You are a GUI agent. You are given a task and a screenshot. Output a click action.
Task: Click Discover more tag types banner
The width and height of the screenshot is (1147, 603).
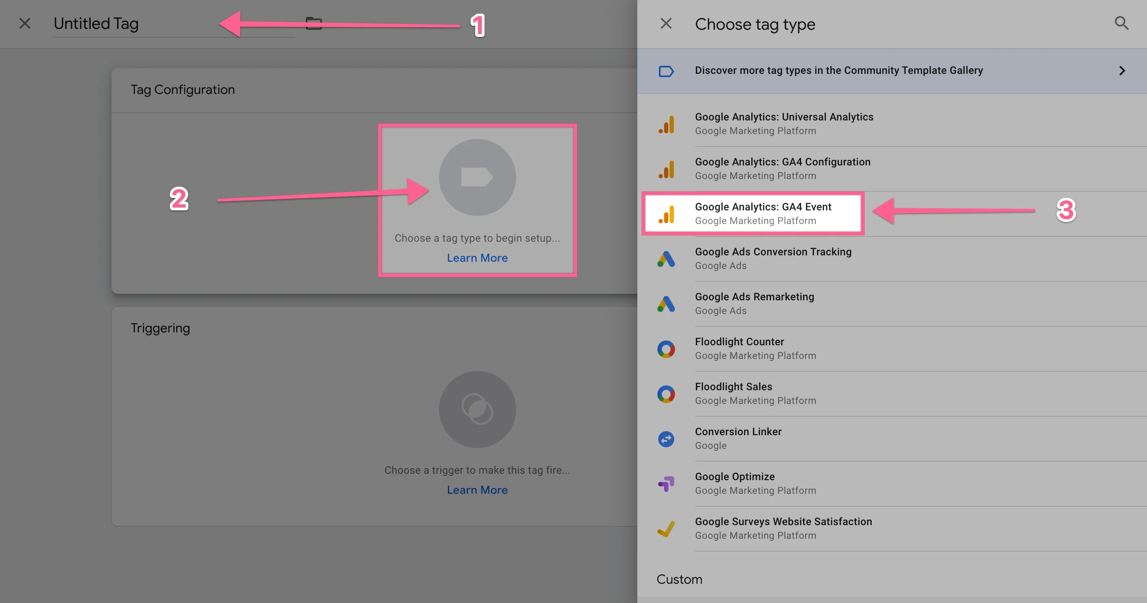(x=838, y=70)
